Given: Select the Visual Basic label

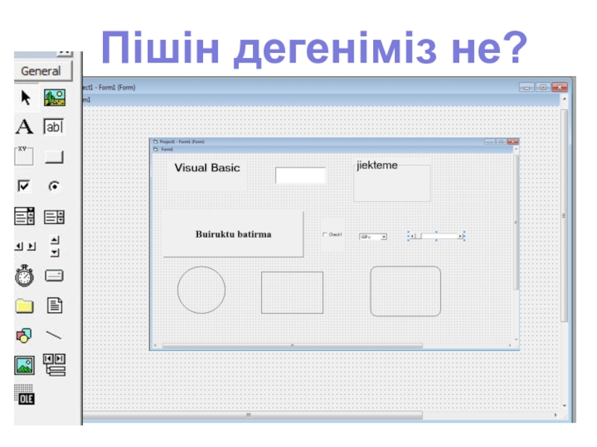Looking at the screenshot, I should tap(207, 168).
